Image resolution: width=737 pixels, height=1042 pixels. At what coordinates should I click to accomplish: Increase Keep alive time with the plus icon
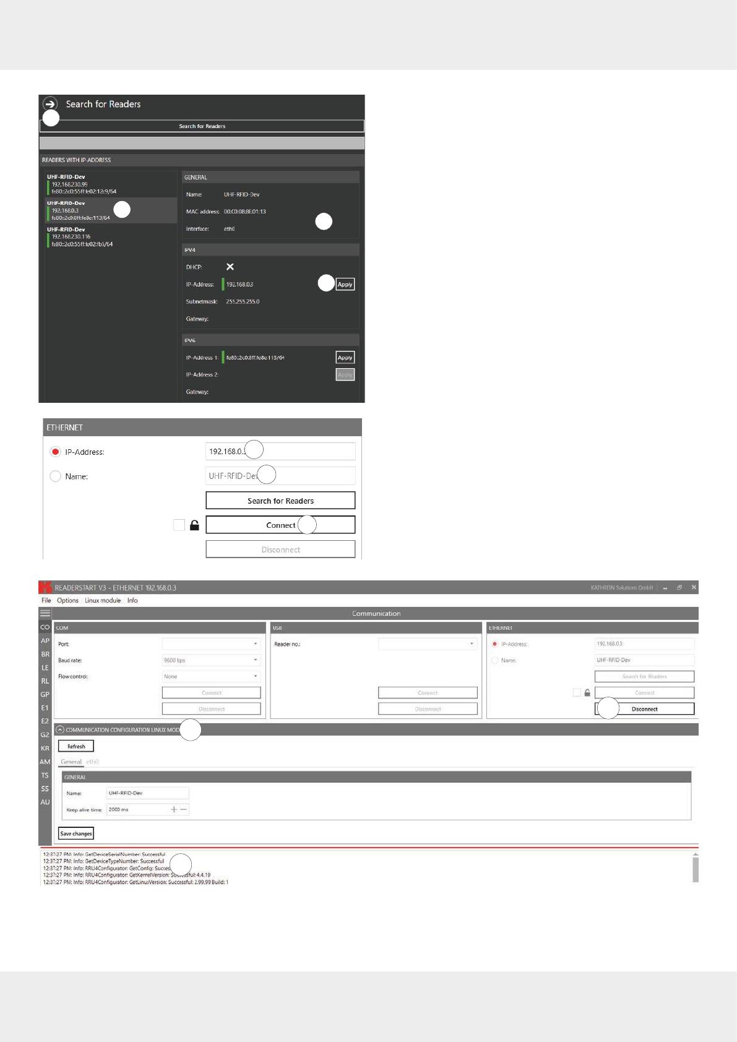pyautogui.click(x=174, y=809)
